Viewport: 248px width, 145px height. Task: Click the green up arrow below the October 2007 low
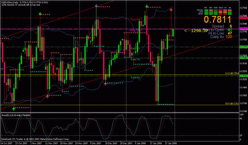pos(14,109)
